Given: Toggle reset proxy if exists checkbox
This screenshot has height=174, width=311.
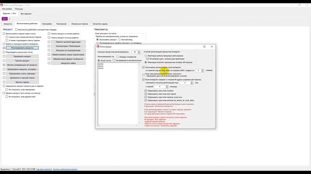Looking at the screenshot, I should pyautogui.click(x=146, y=97).
